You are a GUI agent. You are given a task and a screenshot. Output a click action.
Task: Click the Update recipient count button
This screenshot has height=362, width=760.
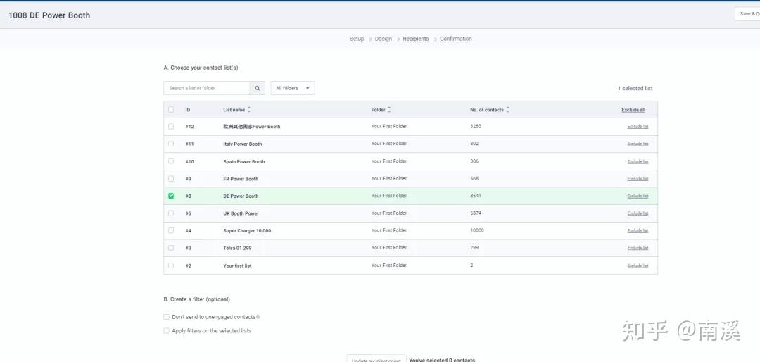pyautogui.click(x=376, y=358)
